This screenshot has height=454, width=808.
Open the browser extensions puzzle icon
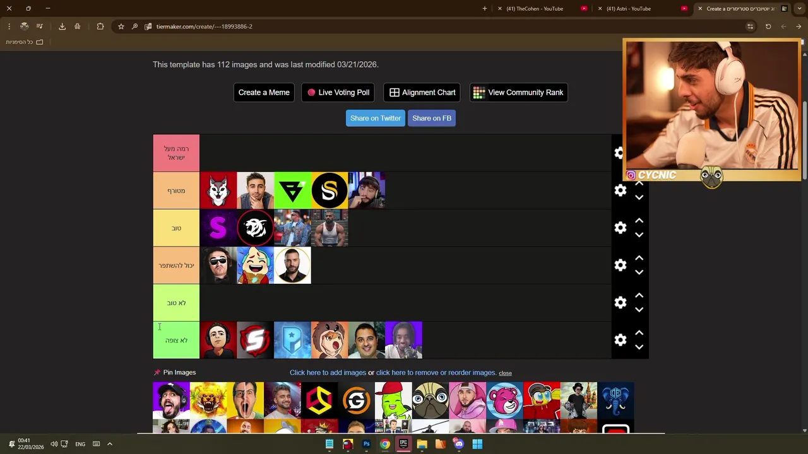[x=100, y=26]
